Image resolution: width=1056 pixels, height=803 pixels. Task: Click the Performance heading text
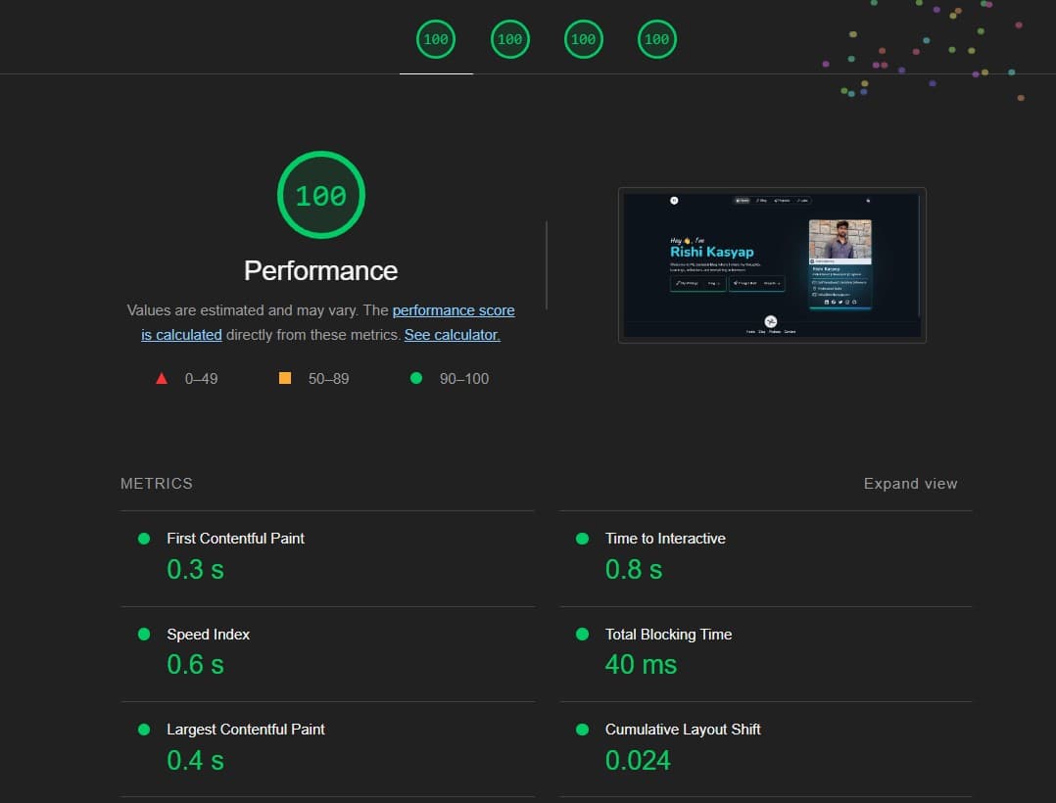320,270
